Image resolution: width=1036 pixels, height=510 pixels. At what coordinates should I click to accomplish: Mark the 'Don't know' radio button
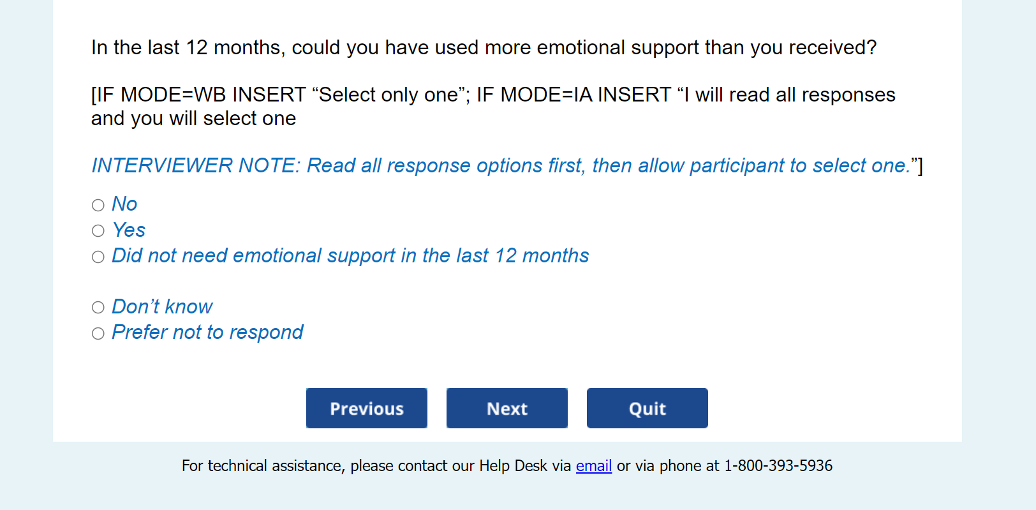(x=98, y=308)
